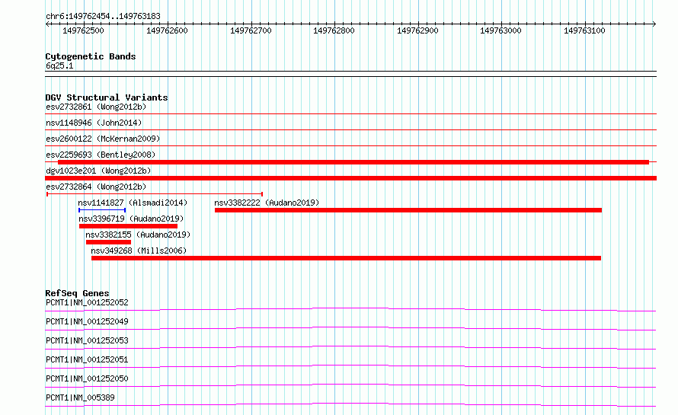
Task: Click the RefSeq Genes track title
Action: 77,293
